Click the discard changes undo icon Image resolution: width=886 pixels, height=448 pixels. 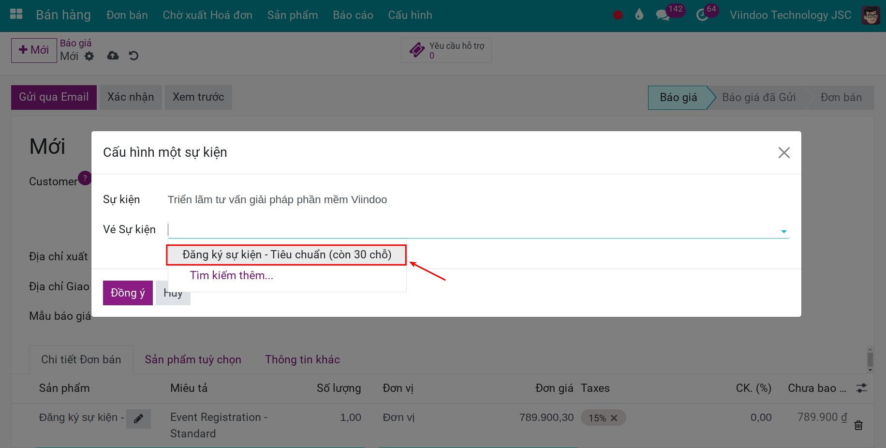[134, 56]
